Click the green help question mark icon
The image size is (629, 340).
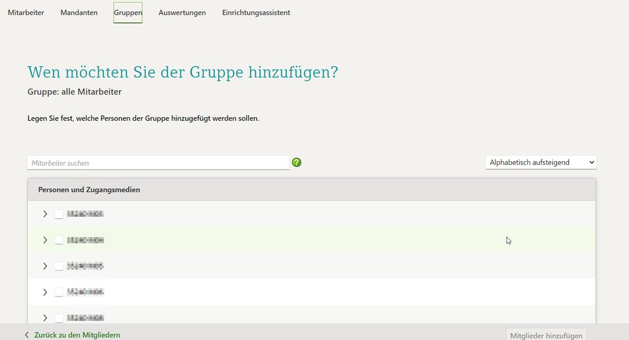point(297,162)
